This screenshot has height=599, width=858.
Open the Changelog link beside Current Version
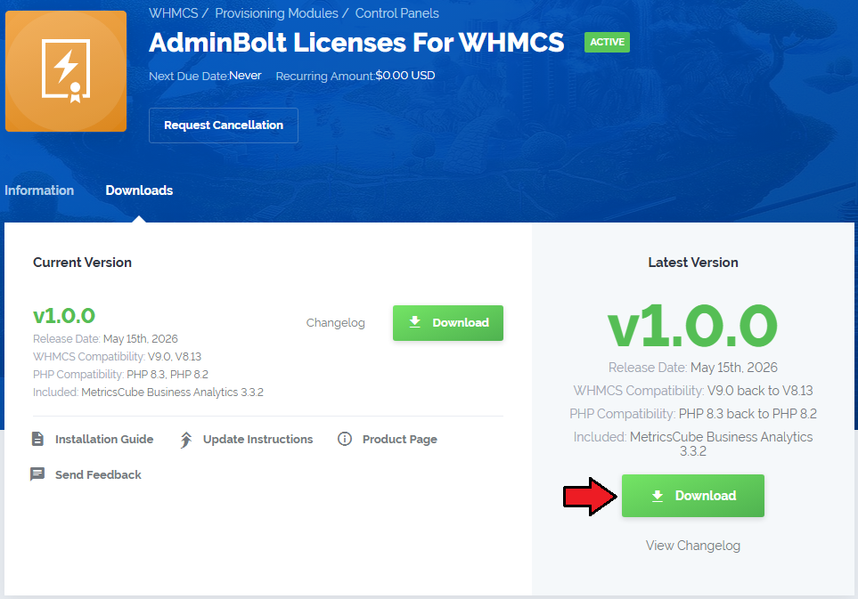tap(335, 323)
